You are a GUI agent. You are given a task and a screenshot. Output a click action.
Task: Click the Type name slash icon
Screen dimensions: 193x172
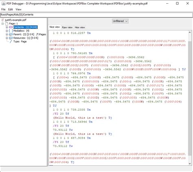(11, 42)
